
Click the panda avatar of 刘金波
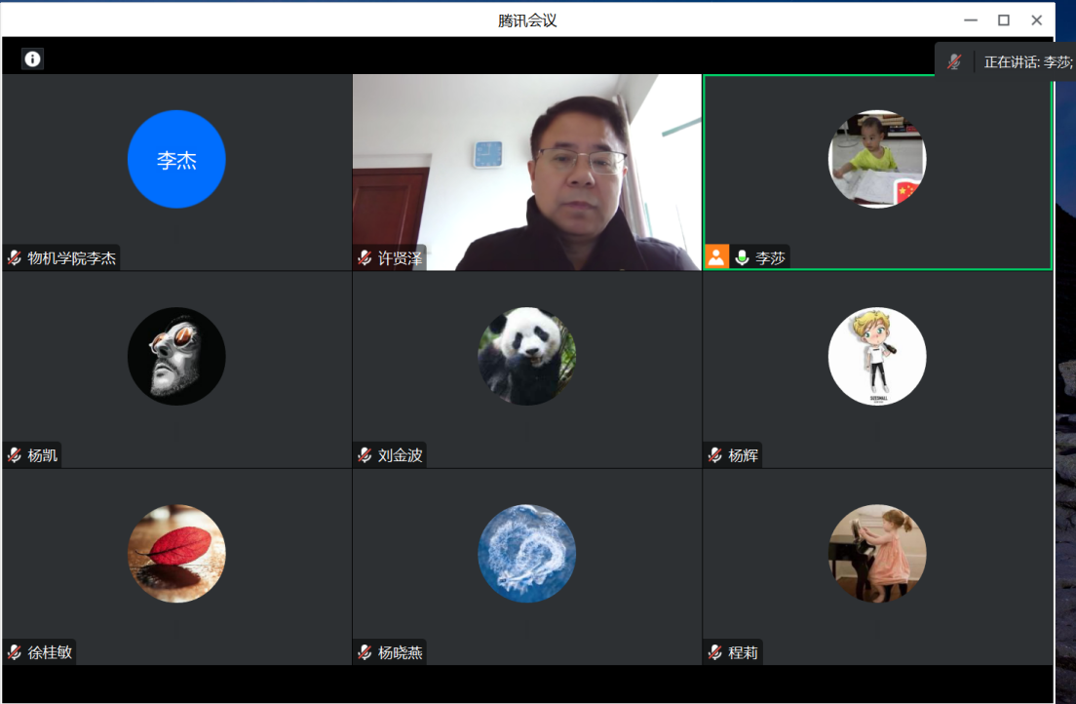pos(526,357)
